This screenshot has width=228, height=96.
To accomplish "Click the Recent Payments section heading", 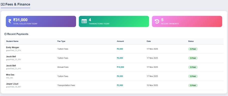I will pyautogui.click(x=18, y=34).
